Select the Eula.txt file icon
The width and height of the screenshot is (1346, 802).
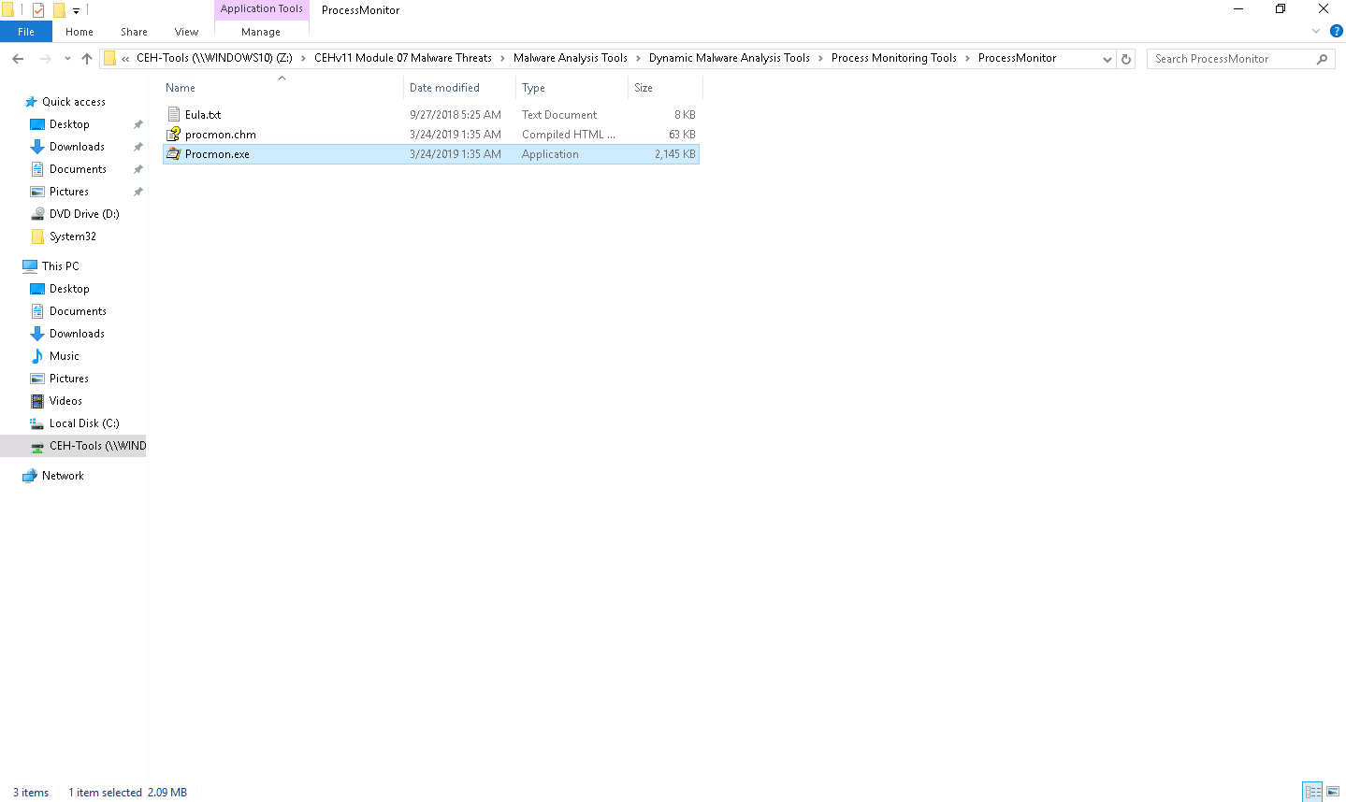173,114
